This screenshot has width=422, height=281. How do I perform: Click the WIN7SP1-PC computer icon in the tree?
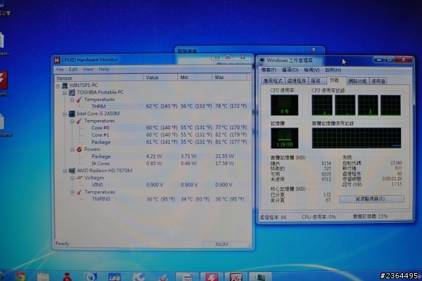tap(65, 85)
